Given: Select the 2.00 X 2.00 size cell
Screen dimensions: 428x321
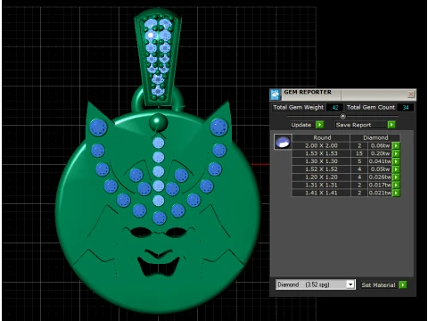Looking at the screenshot, I should (x=321, y=145).
